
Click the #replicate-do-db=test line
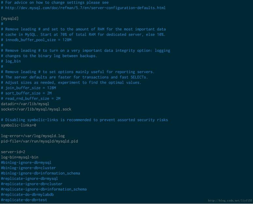tap(24, 200)
